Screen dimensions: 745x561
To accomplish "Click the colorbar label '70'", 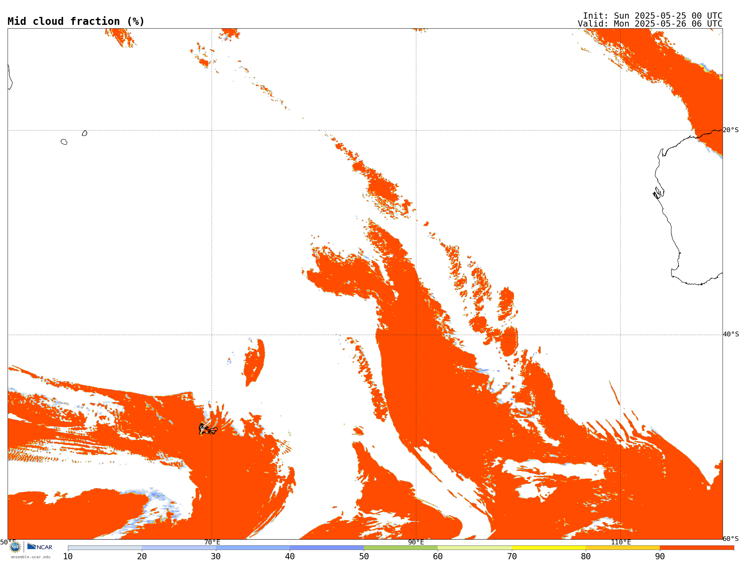I will pyautogui.click(x=512, y=557).
